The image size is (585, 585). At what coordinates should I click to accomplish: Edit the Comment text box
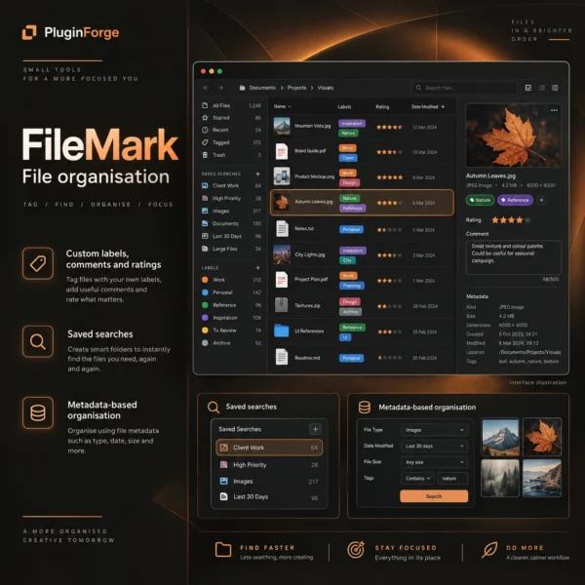point(514,257)
